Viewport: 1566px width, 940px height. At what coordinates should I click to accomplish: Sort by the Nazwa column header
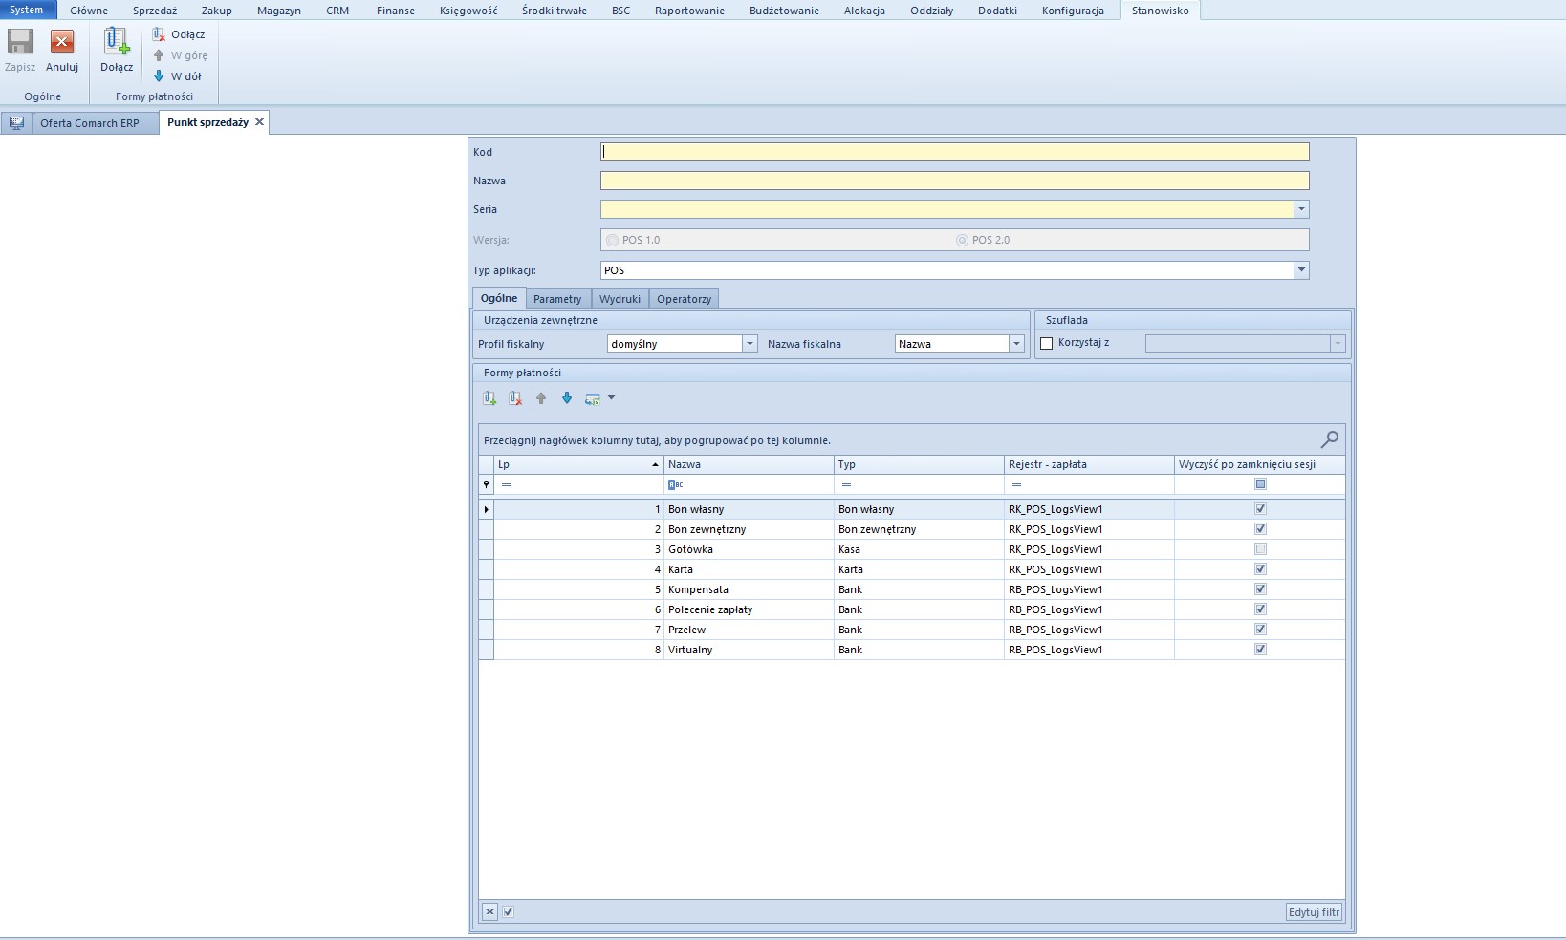pos(749,464)
